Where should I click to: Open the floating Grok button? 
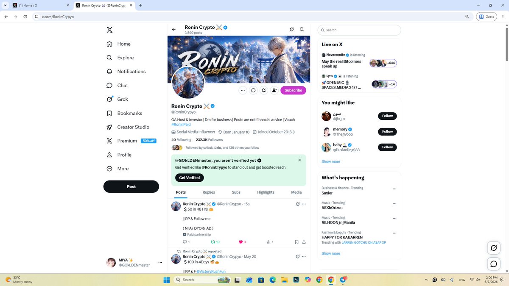(x=494, y=248)
